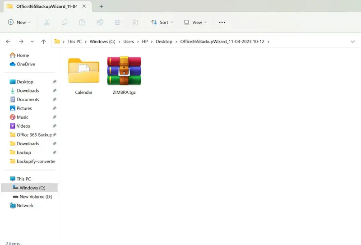
Task: Click the Copy icon in toolbar
Action: pos(65,23)
